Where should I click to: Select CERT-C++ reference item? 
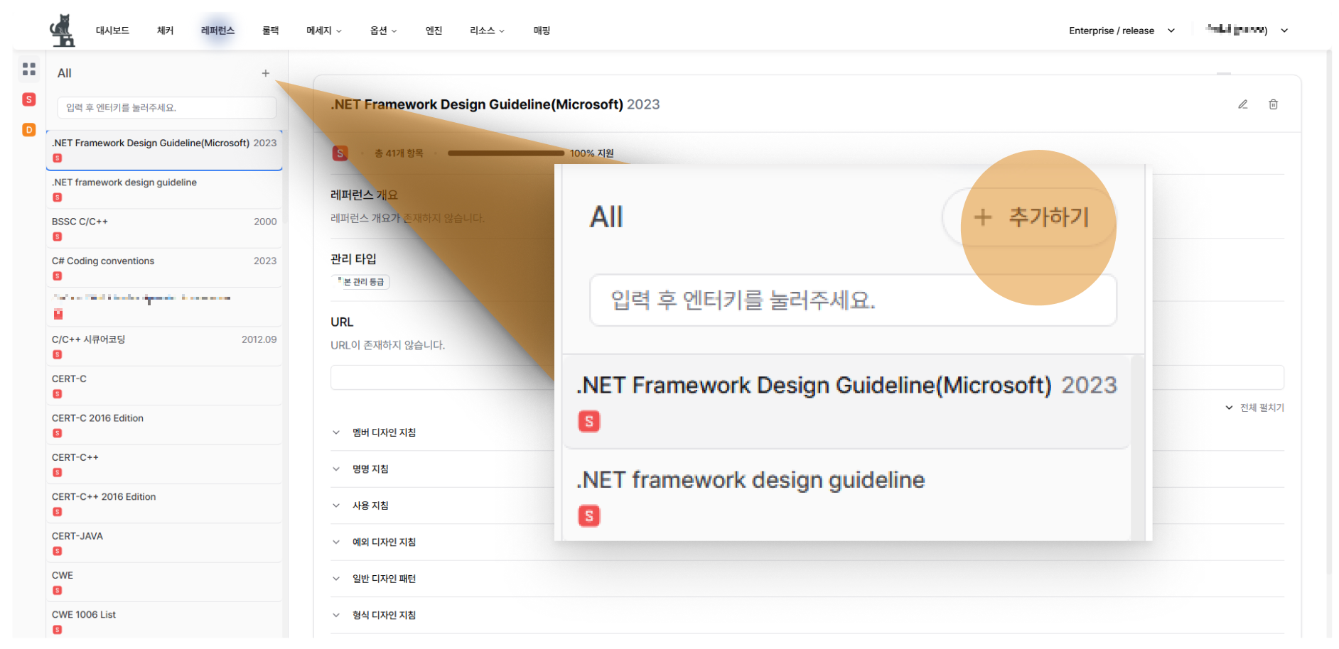click(164, 465)
